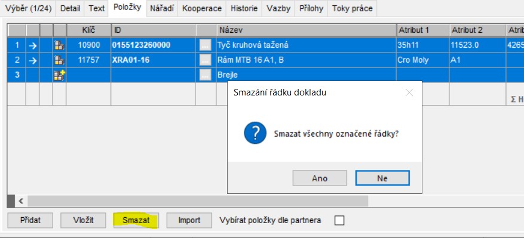524x238 pixels.
Task: Click ID cell 0155123260000
Action: point(154,45)
